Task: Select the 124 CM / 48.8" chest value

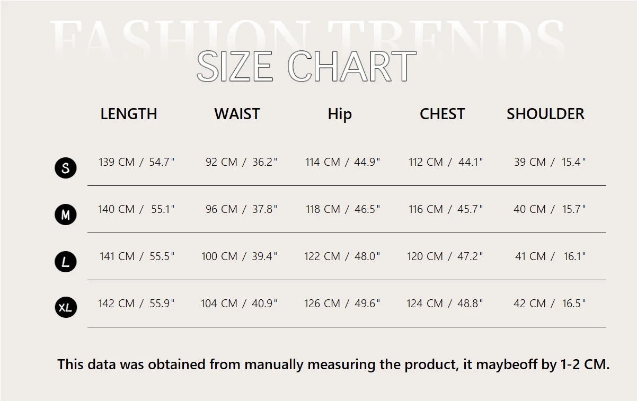Action: [445, 304]
